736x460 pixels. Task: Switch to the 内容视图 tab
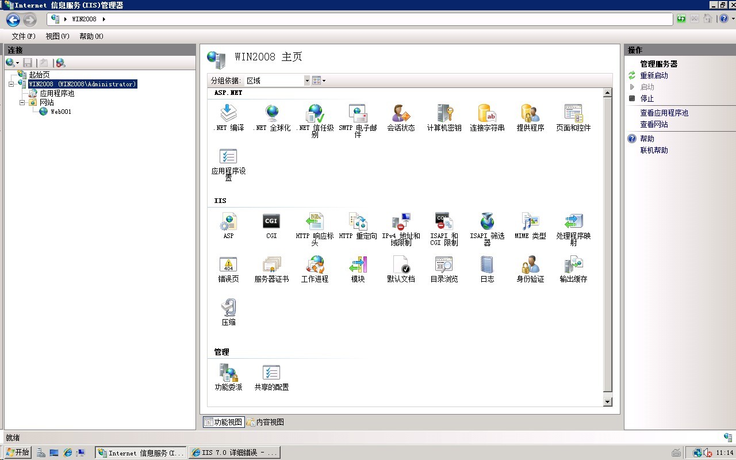point(265,422)
